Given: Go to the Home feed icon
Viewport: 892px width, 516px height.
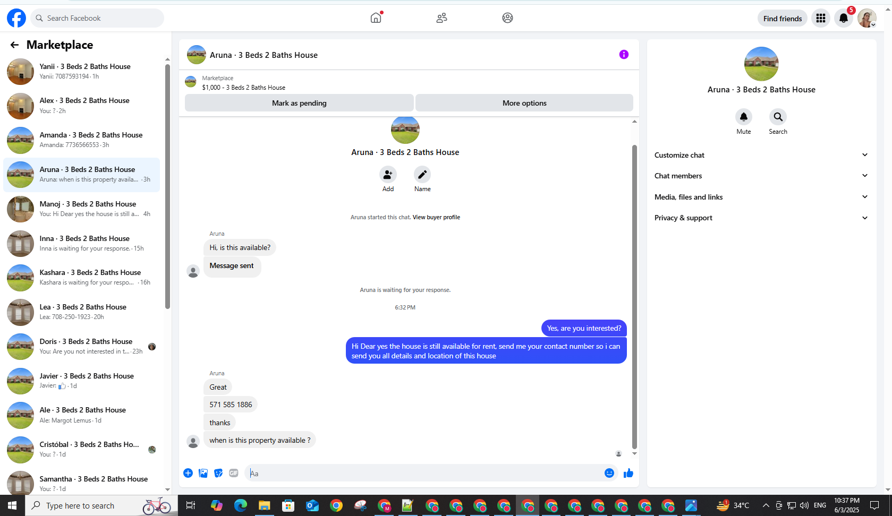Looking at the screenshot, I should click(x=376, y=18).
